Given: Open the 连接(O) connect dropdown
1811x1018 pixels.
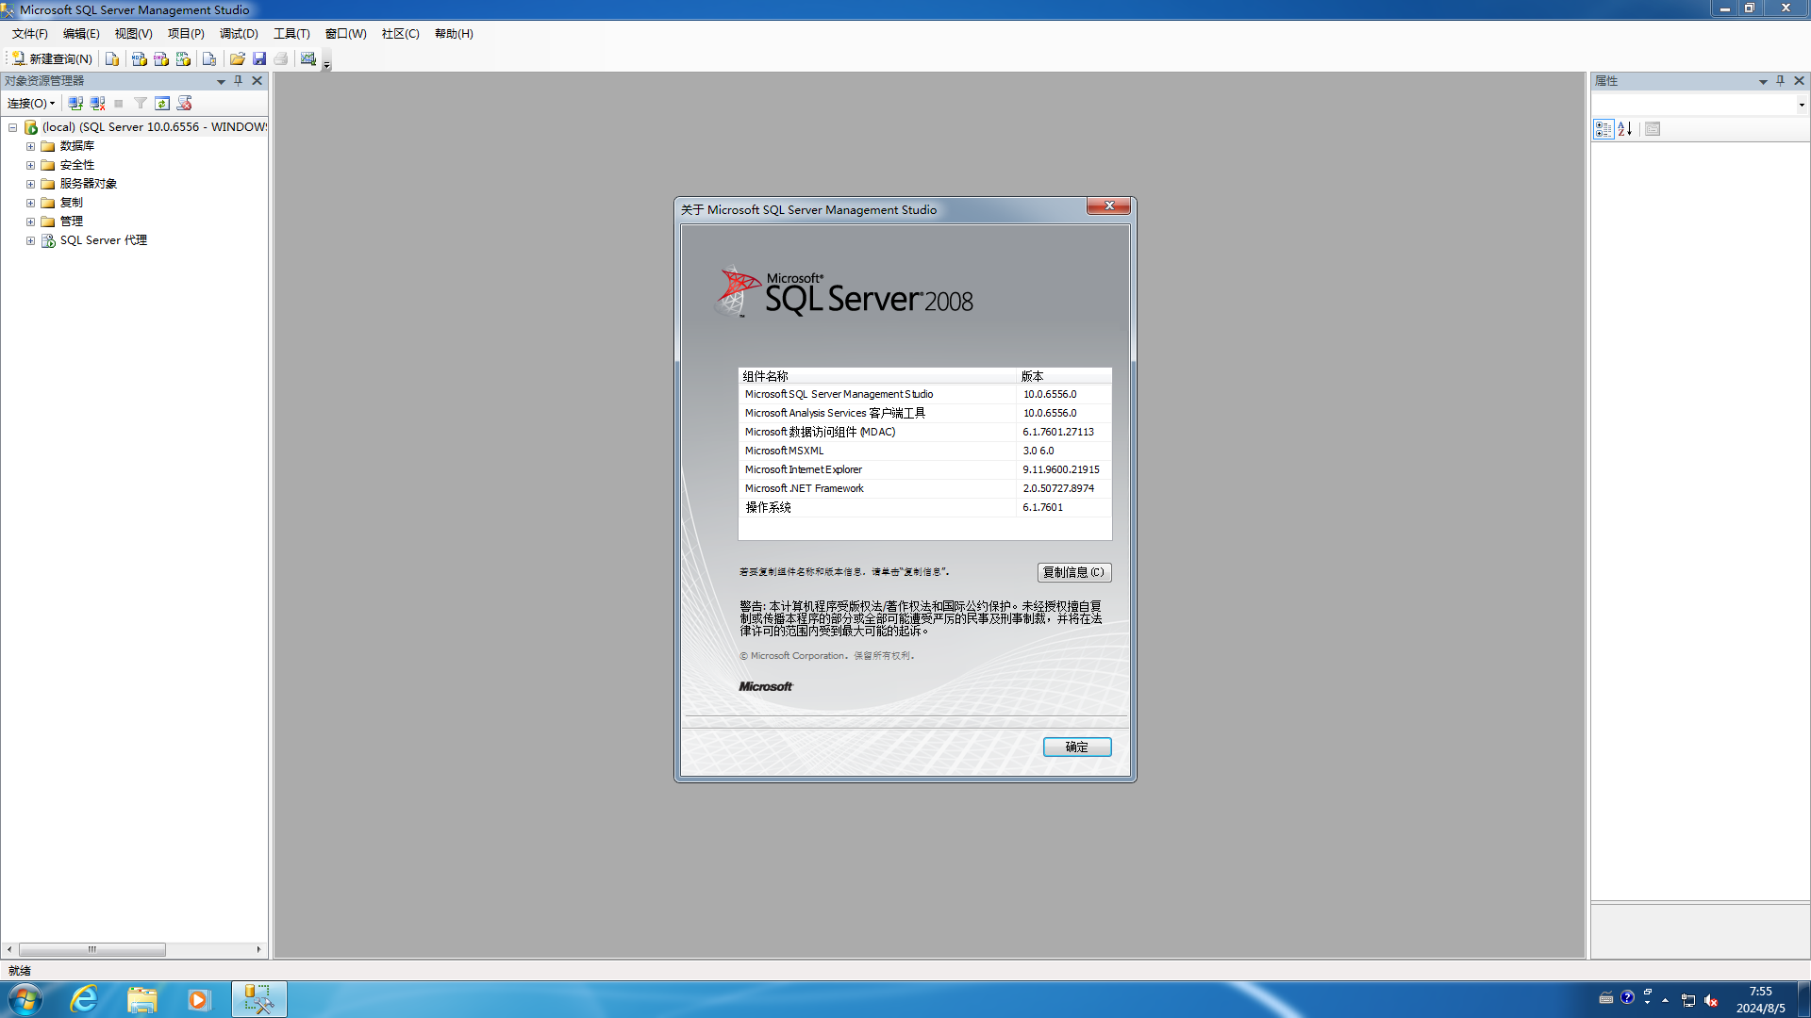Looking at the screenshot, I should pos(31,103).
